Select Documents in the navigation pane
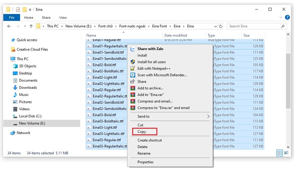This screenshot has height=171, width=294. [28, 80]
